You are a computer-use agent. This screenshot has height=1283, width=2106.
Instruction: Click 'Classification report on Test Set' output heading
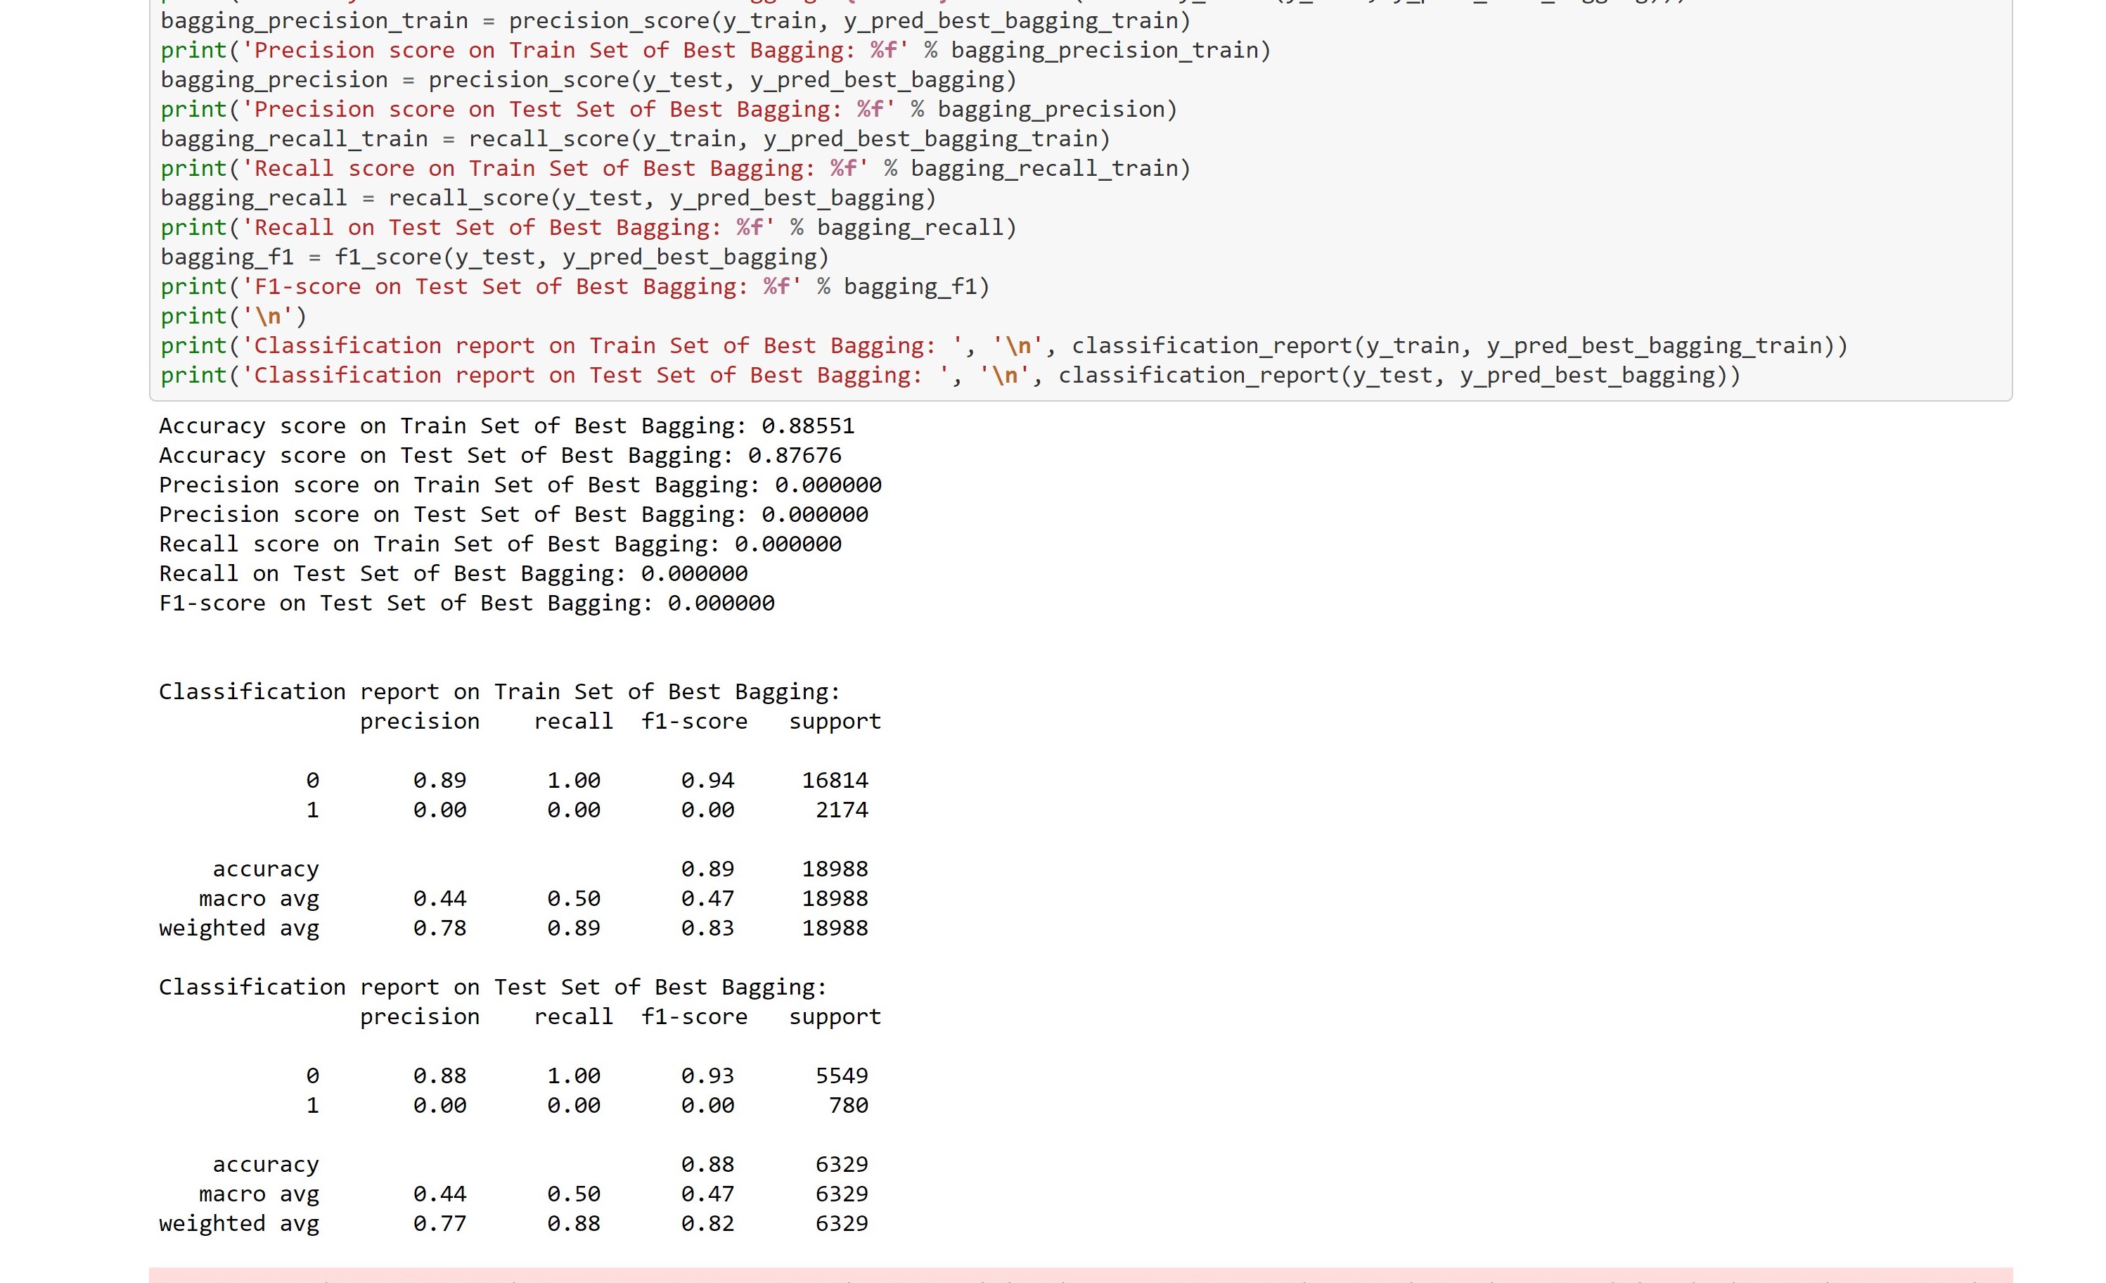click(492, 988)
